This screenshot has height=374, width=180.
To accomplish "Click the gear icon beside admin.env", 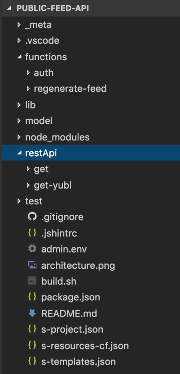I will point(32,249).
